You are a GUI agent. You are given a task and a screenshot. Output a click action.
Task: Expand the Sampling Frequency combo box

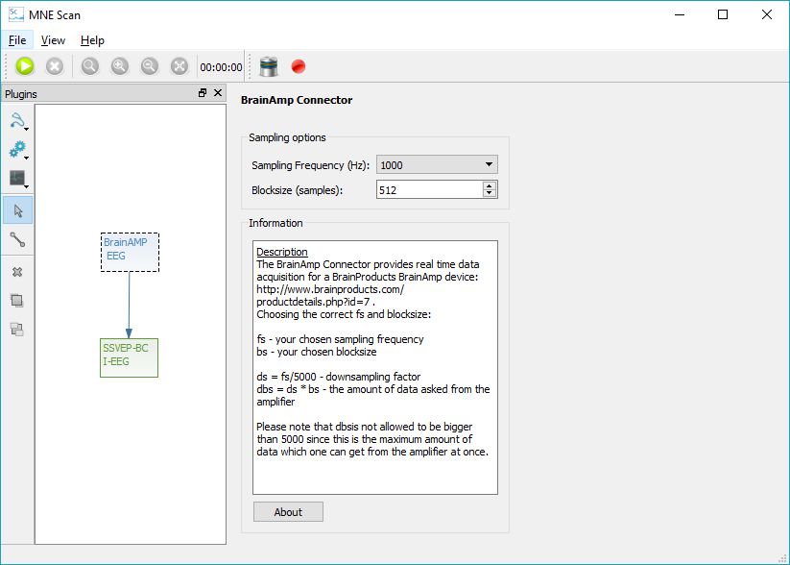pos(437,165)
